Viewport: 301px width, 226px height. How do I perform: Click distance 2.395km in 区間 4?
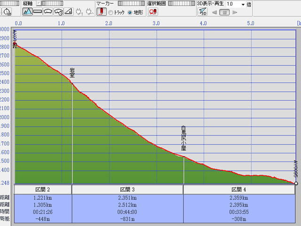pos(239,205)
